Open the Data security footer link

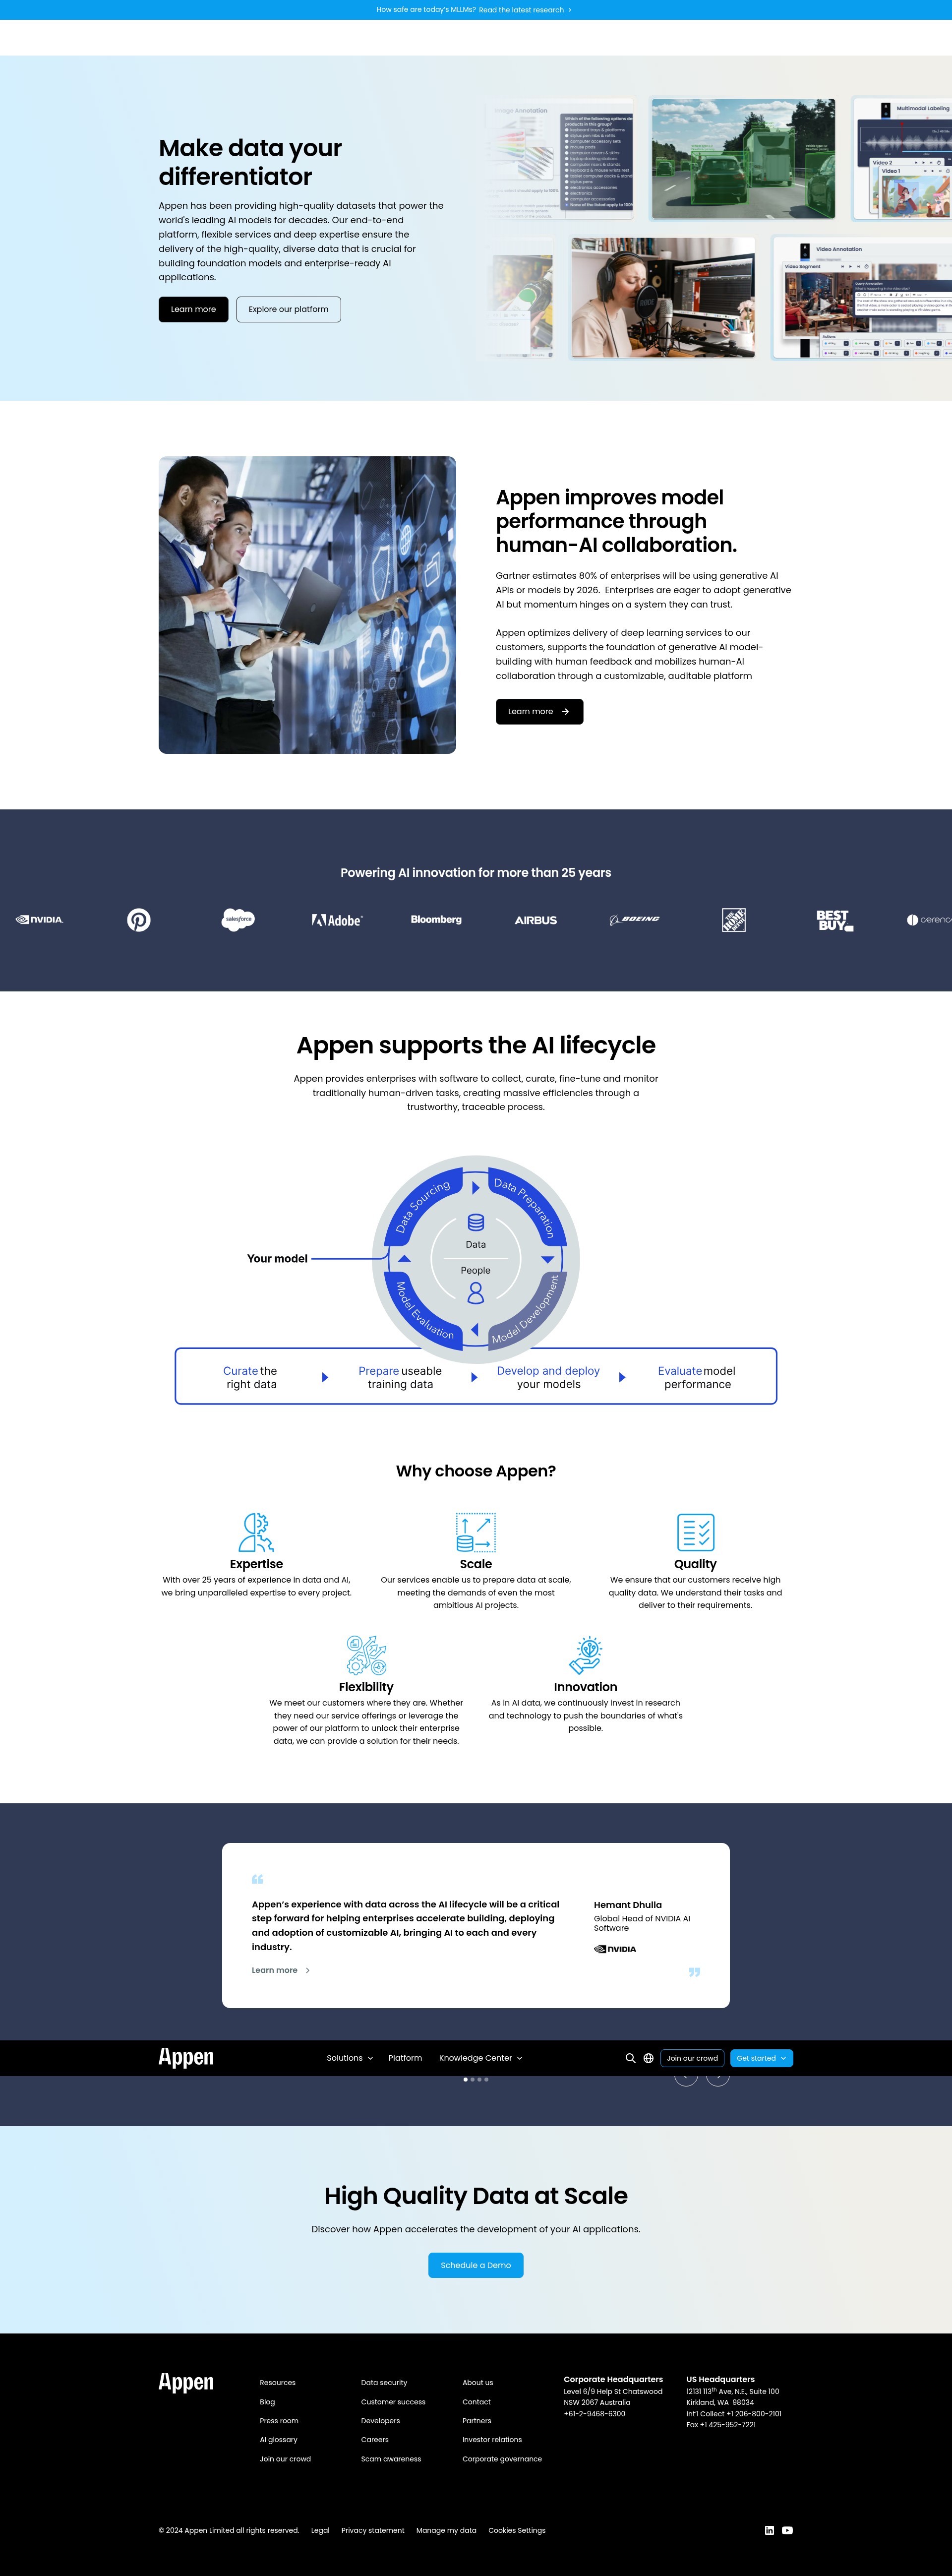coord(384,2382)
